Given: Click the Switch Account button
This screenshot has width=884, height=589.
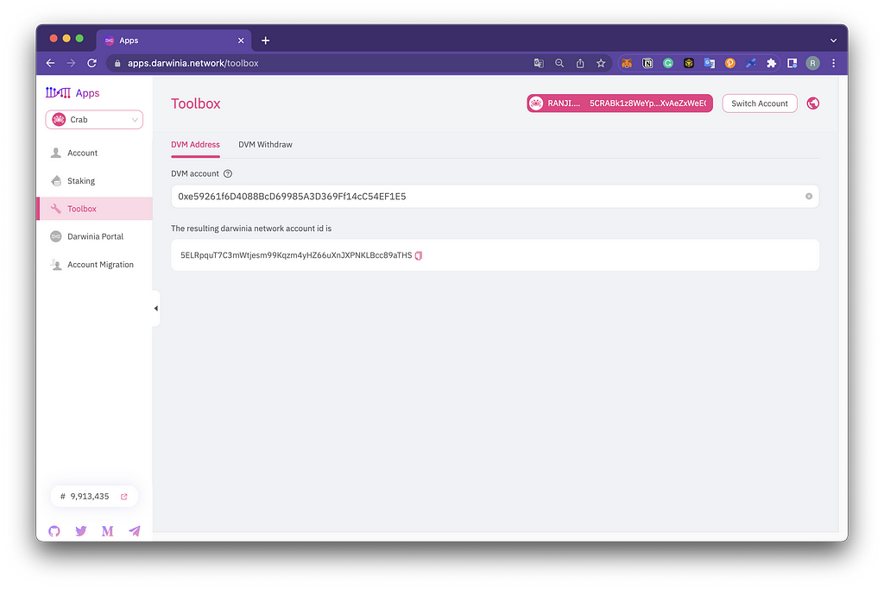Looking at the screenshot, I should coord(760,103).
